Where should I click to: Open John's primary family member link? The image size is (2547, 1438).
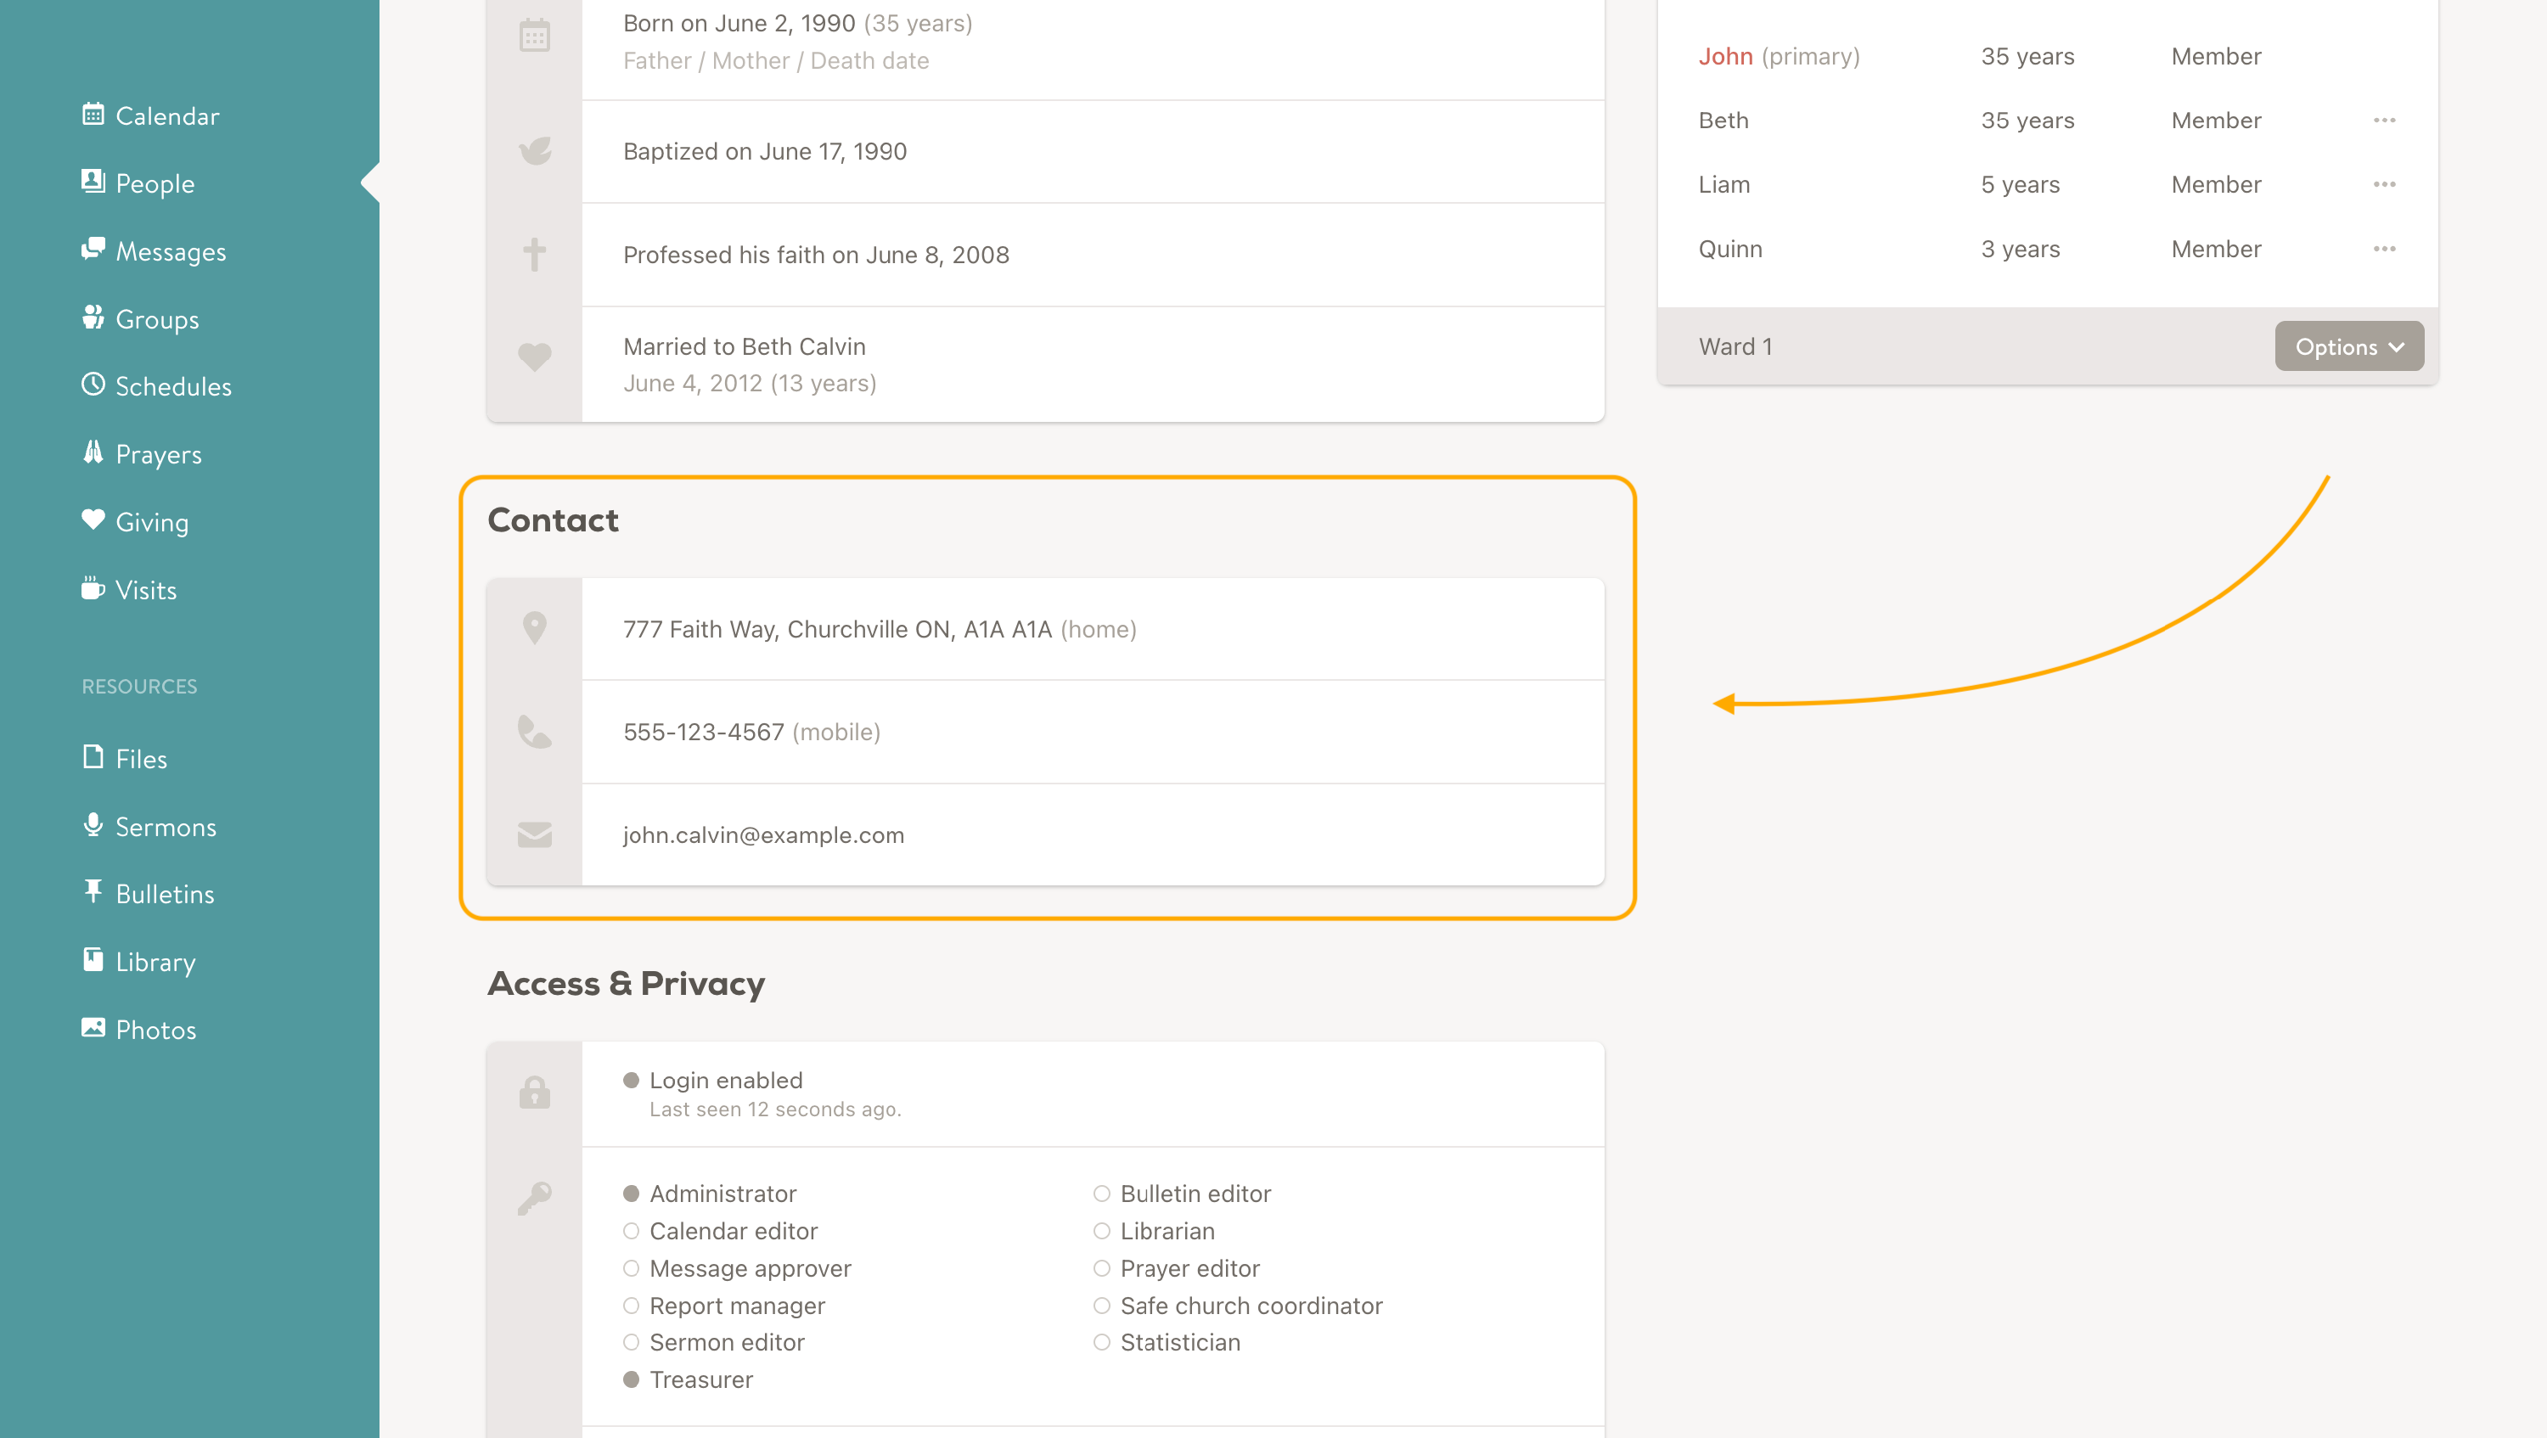pyautogui.click(x=1725, y=56)
